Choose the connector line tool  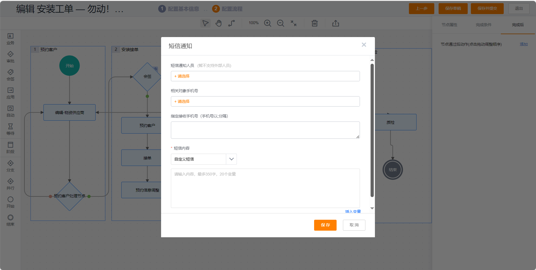point(231,23)
